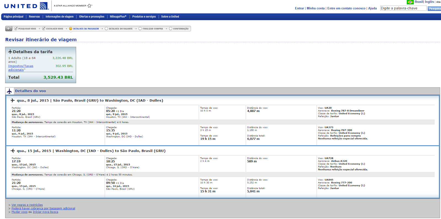Click the plane icon for the 8 jul. flight
Screen dimensions: 441x219
pos(13,100)
